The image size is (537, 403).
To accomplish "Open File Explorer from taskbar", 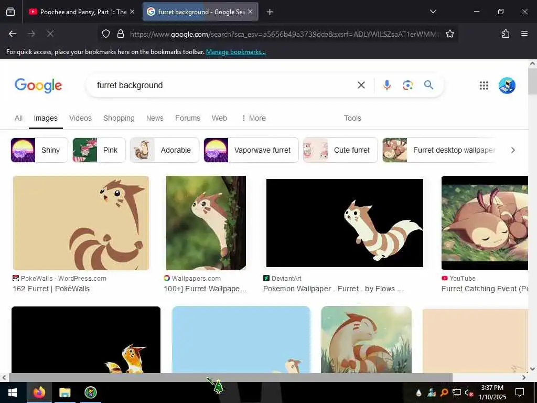I will click(x=65, y=393).
